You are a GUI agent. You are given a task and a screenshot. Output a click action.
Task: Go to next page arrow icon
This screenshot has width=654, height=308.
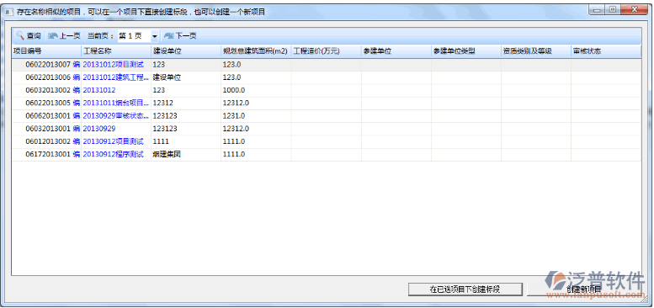pos(168,36)
